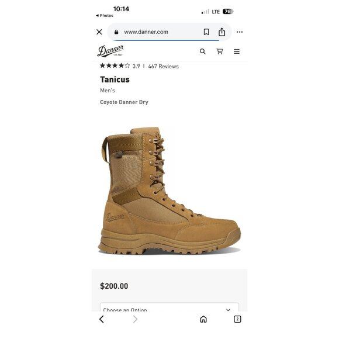Tap the search magnifier icon
The width and height of the screenshot is (339, 339).
point(203,51)
